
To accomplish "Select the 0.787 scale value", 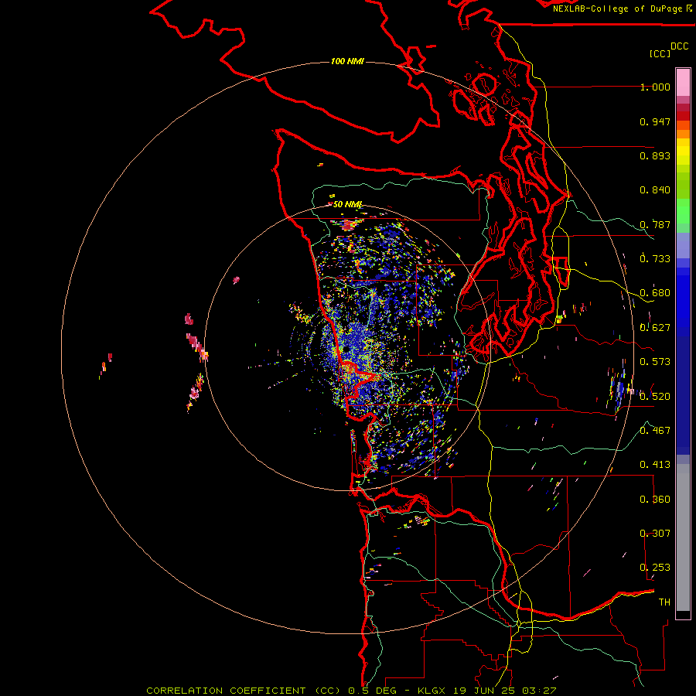I will pos(655,224).
